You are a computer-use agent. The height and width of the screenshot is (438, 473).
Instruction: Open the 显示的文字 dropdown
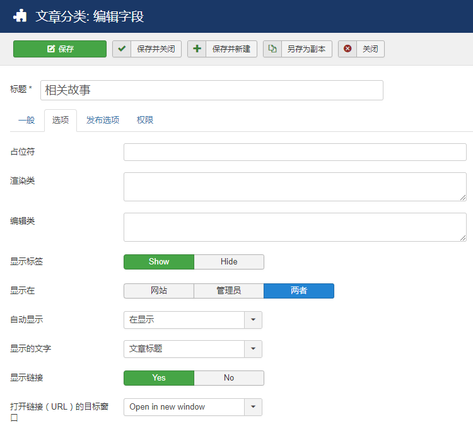(x=253, y=349)
